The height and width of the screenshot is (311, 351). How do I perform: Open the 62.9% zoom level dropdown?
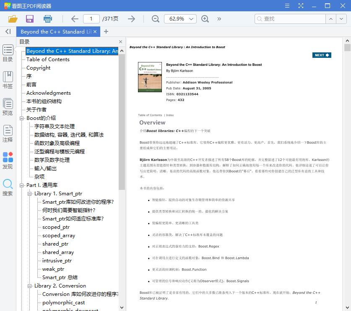pos(191,19)
